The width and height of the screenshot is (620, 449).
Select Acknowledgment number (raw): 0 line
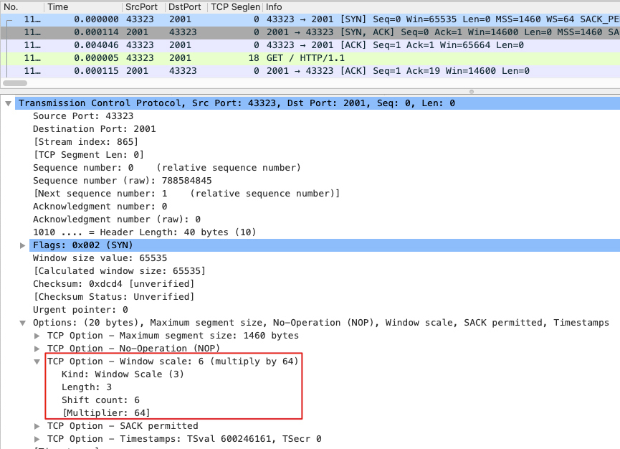click(117, 219)
